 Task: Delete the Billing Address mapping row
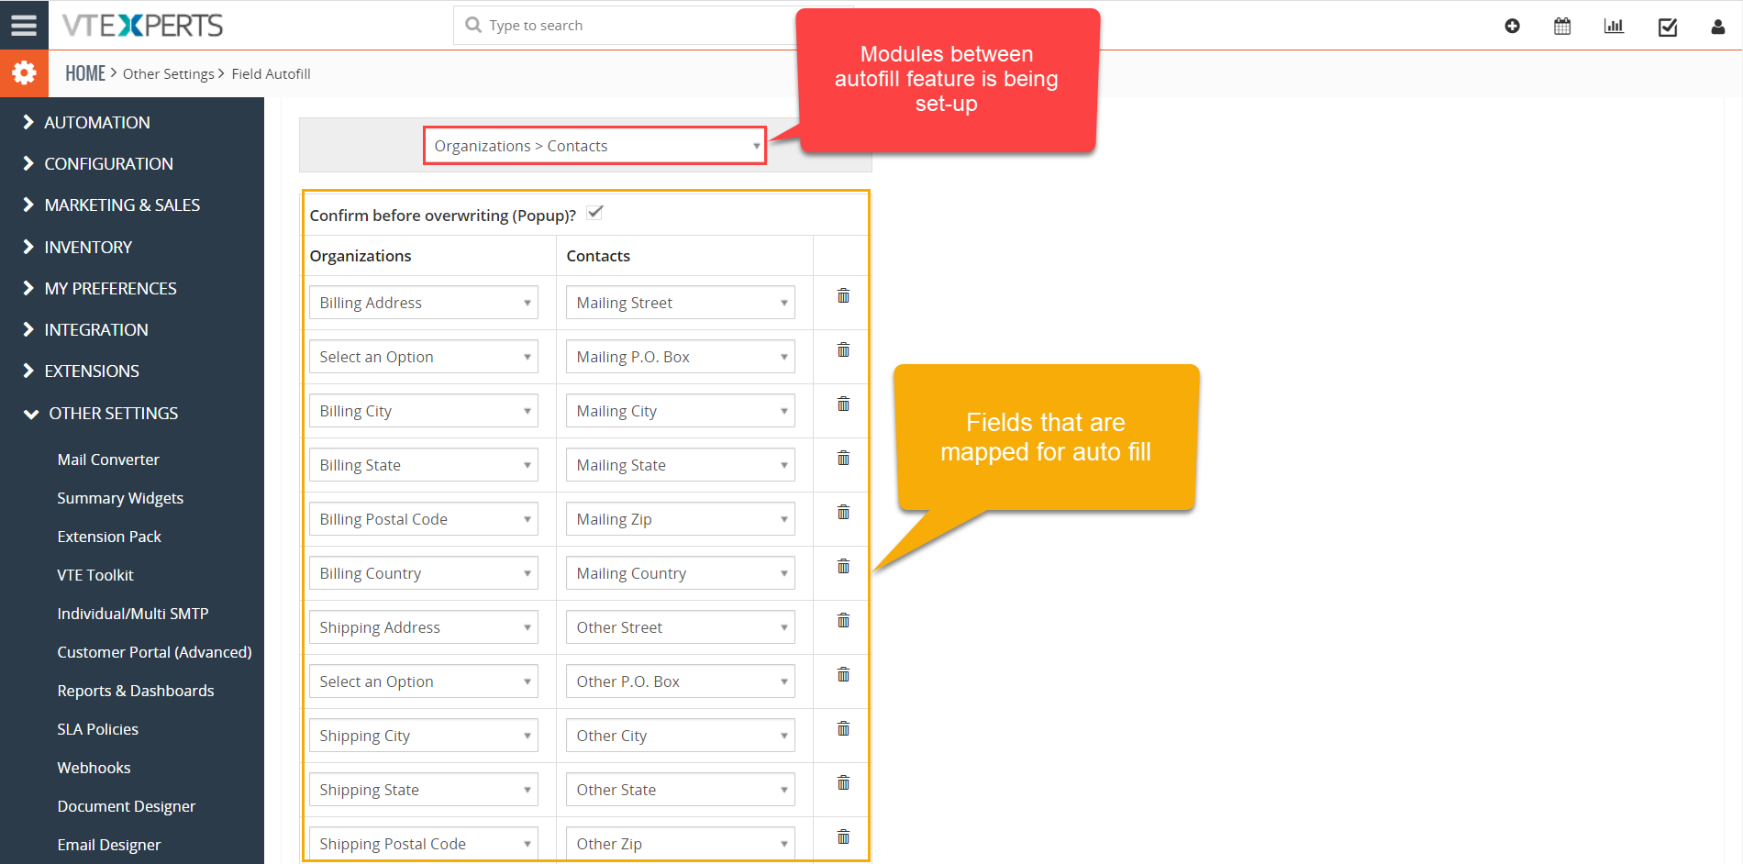point(843,295)
